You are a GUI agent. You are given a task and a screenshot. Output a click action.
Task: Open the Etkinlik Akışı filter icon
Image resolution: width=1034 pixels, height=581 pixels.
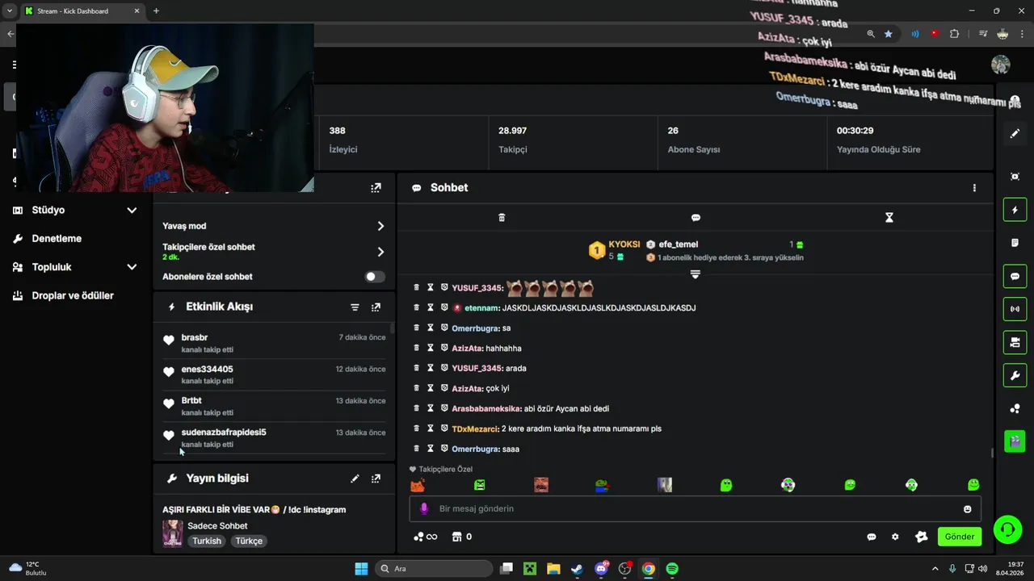[355, 307]
